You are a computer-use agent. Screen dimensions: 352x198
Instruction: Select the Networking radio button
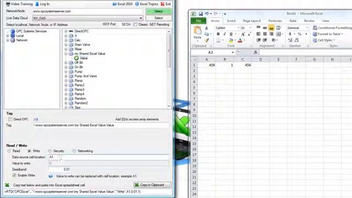point(74,151)
